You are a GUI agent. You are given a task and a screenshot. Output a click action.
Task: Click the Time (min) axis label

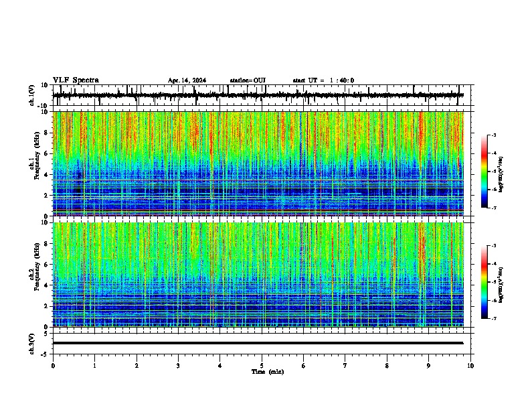[268, 372]
